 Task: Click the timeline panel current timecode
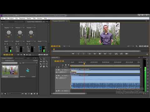click(x=59, y=61)
